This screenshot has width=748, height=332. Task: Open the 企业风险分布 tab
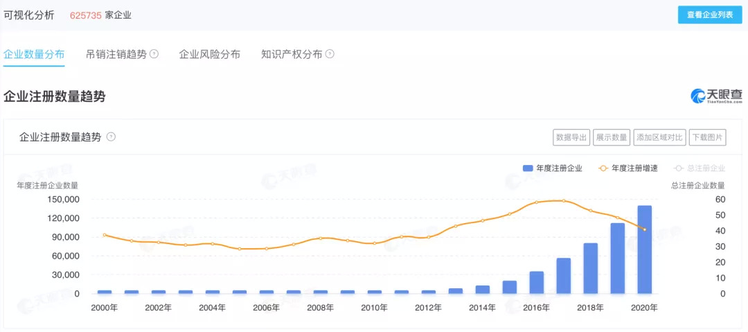click(x=209, y=54)
